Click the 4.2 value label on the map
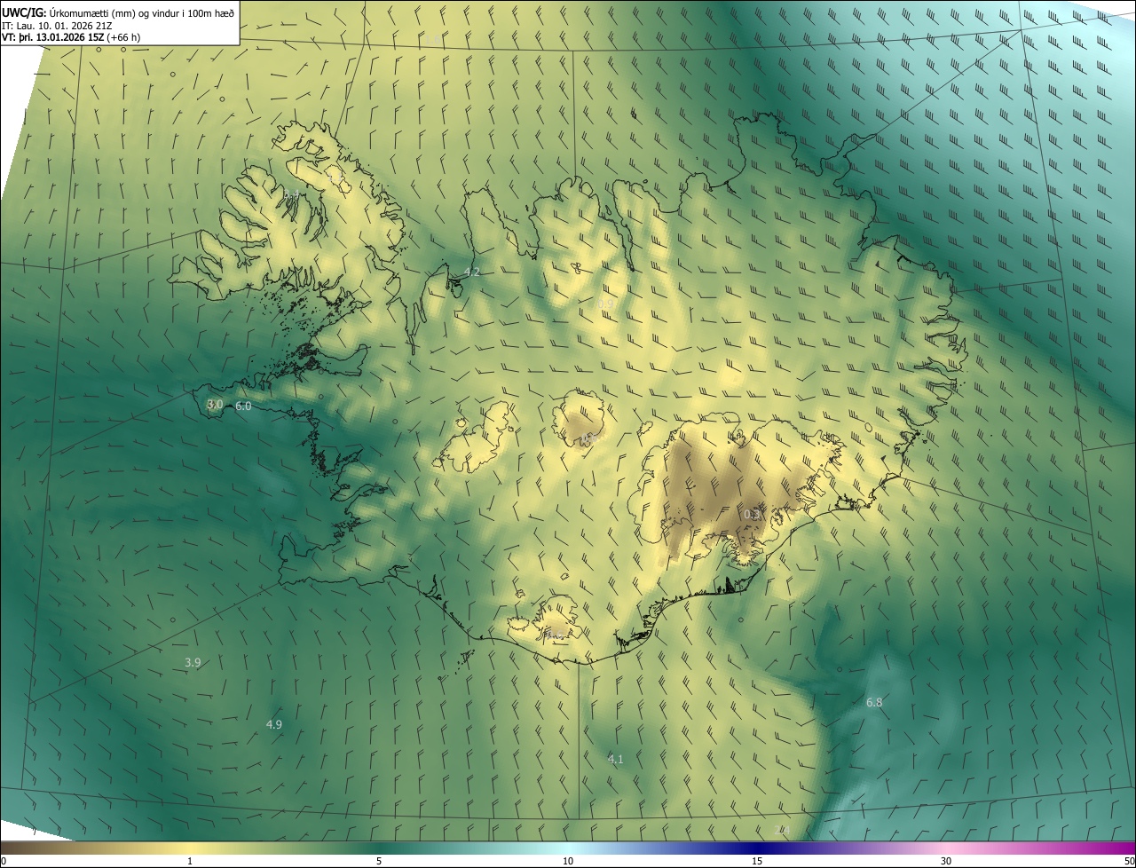 click(x=472, y=272)
